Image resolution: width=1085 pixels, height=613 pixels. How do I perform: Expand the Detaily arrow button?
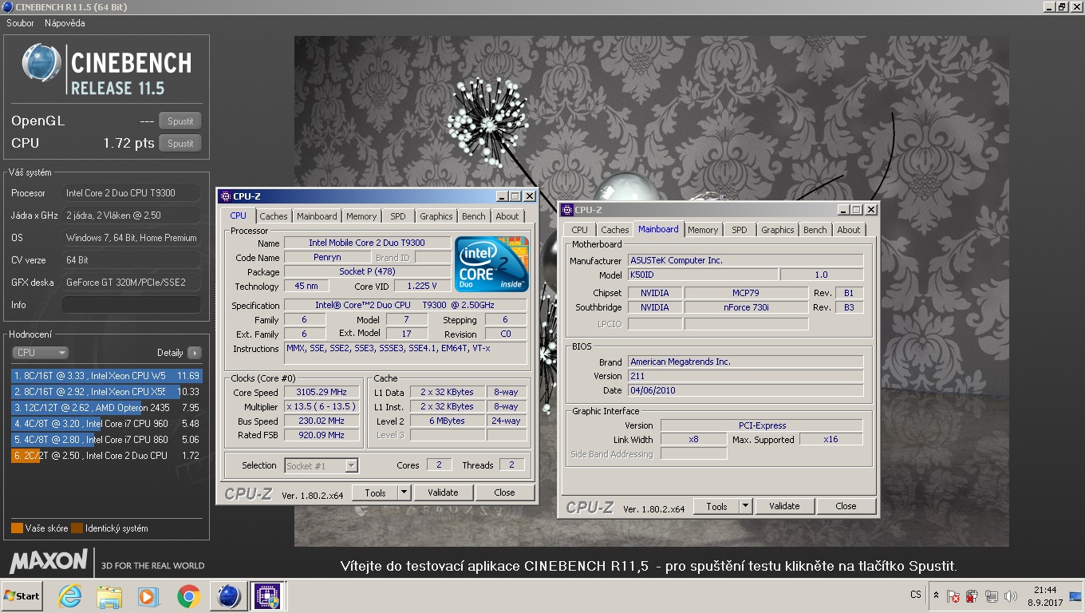[194, 353]
